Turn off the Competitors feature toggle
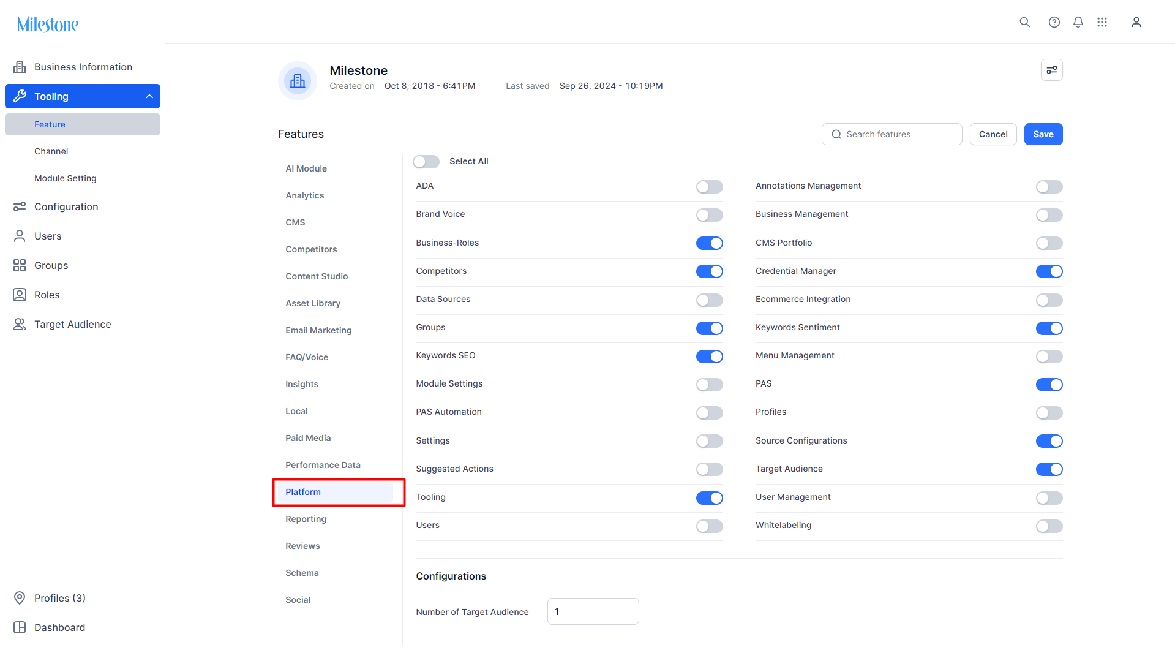This screenshot has width=1175, height=661. point(710,271)
